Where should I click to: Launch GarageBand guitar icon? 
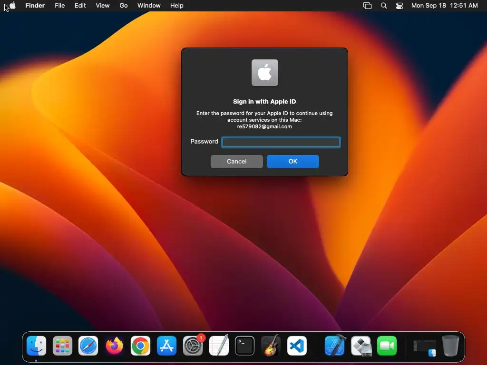click(x=271, y=346)
